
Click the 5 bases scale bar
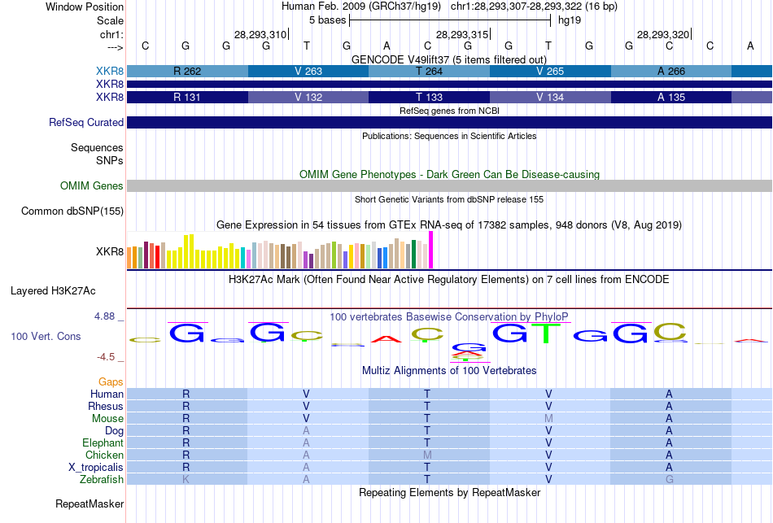tap(450, 20)
